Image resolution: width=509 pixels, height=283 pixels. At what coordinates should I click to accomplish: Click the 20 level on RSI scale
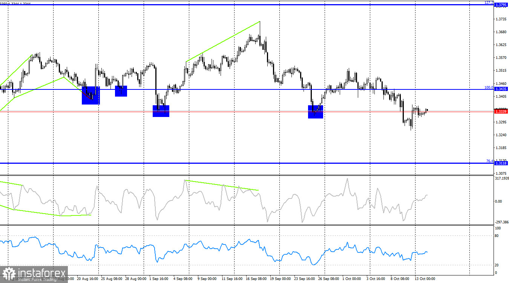[x=497, y=265]
